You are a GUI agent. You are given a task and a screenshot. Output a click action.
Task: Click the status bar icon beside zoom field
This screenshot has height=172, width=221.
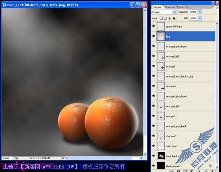point(16,158)
